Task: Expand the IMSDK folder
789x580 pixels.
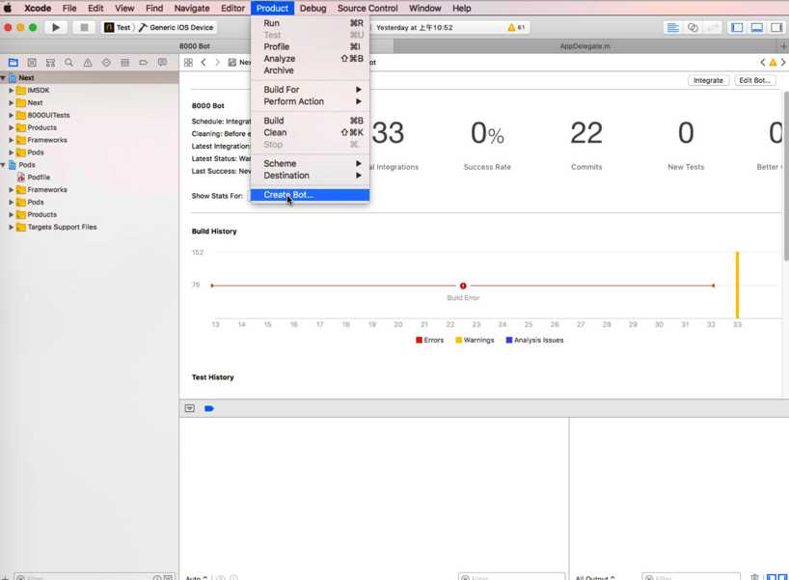Action: (11, 90)
